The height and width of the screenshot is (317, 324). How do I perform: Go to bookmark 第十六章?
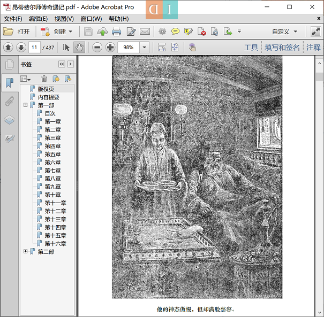coord(56,244)
